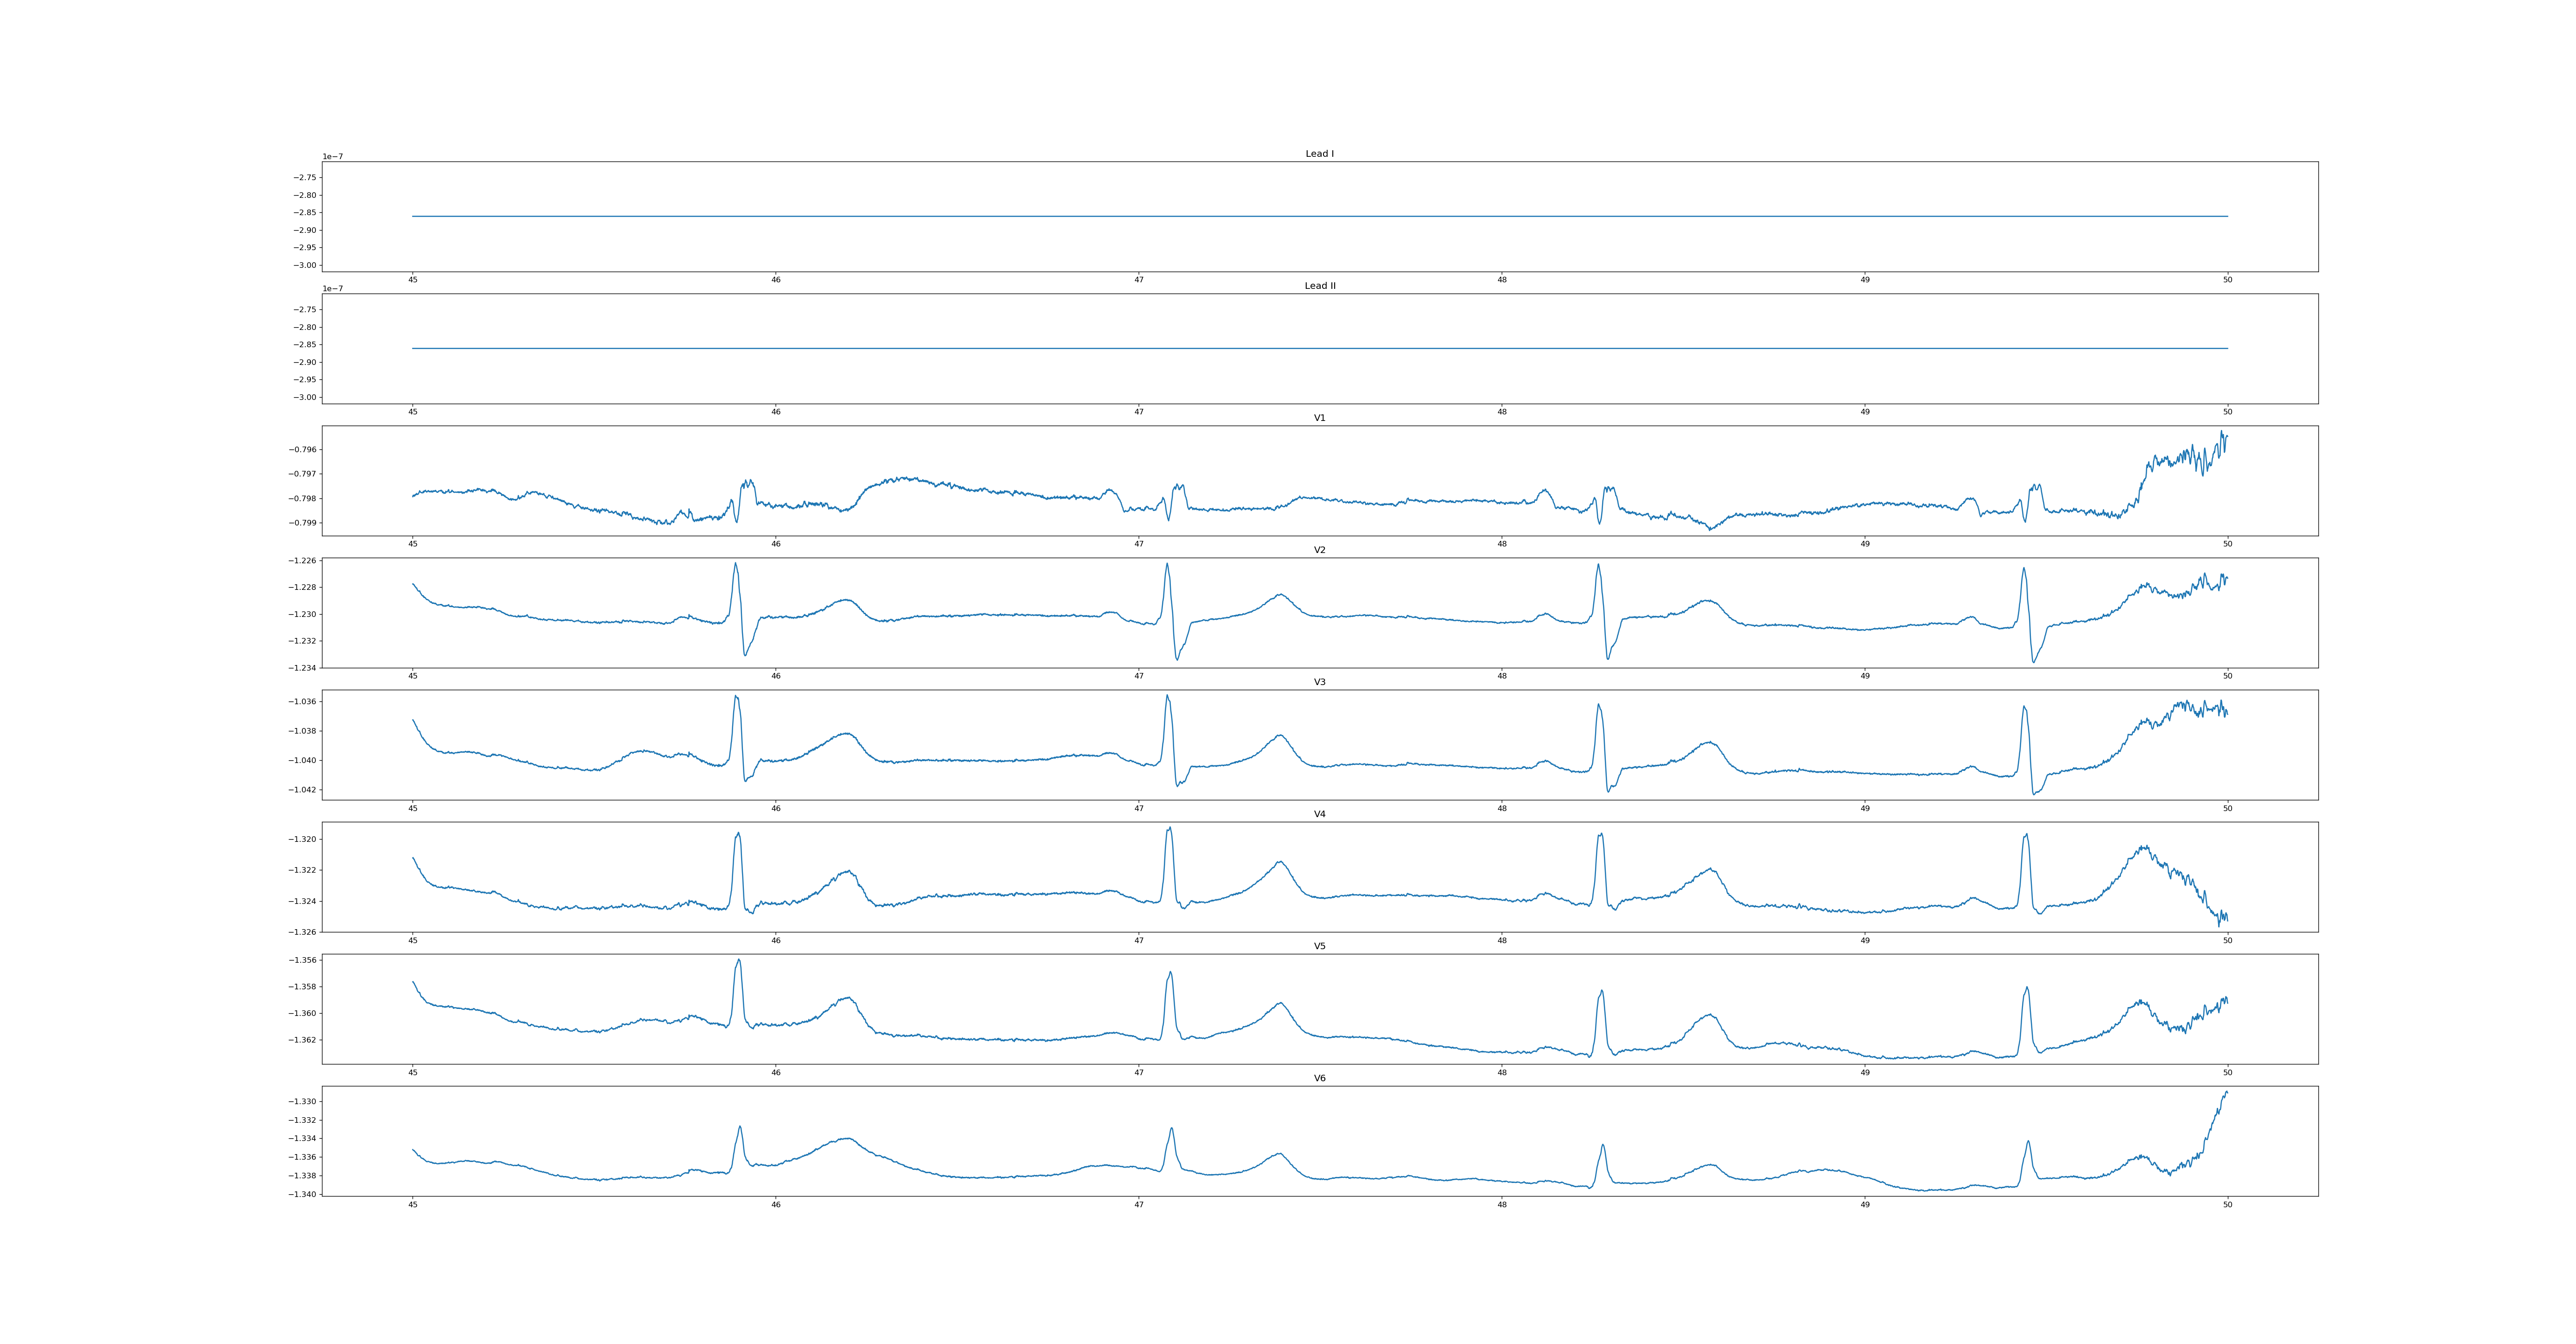Click the y-axis label -1.230 on V2
Screen dimensions: 2576x1344
(303, 614)
